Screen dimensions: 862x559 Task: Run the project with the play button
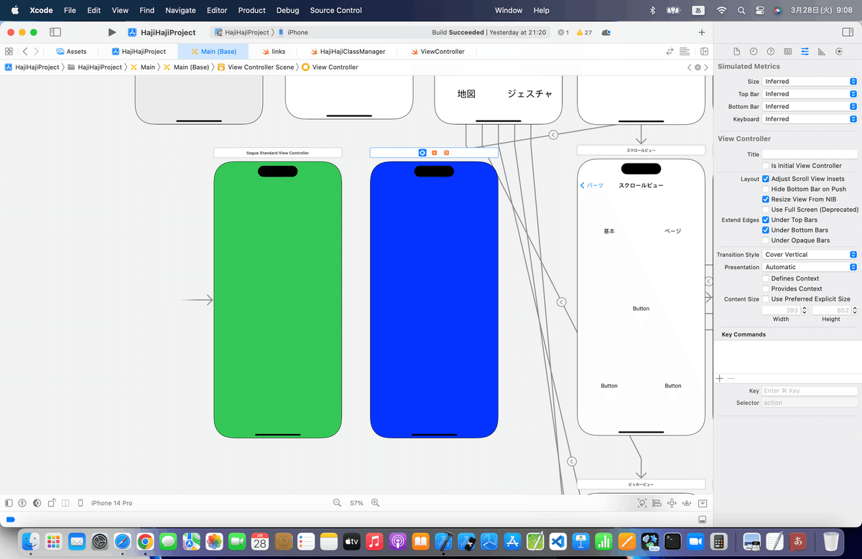click(x=111, y=32)
